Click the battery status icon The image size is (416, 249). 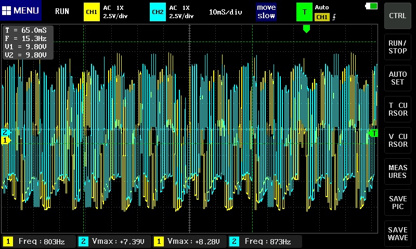coord(372,6)
